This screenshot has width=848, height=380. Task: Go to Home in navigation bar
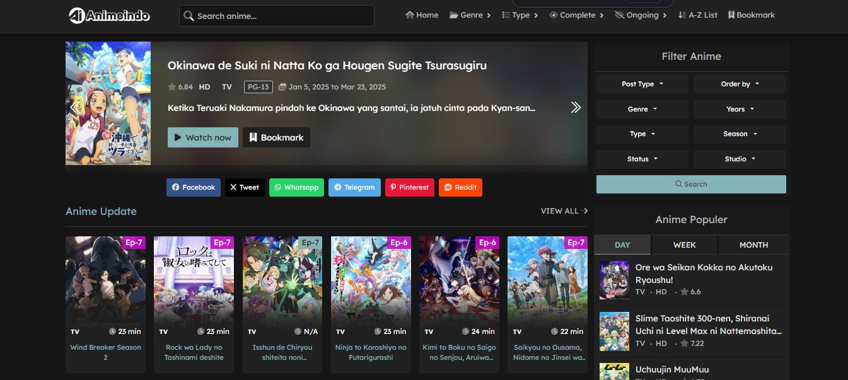coord(422,15)
